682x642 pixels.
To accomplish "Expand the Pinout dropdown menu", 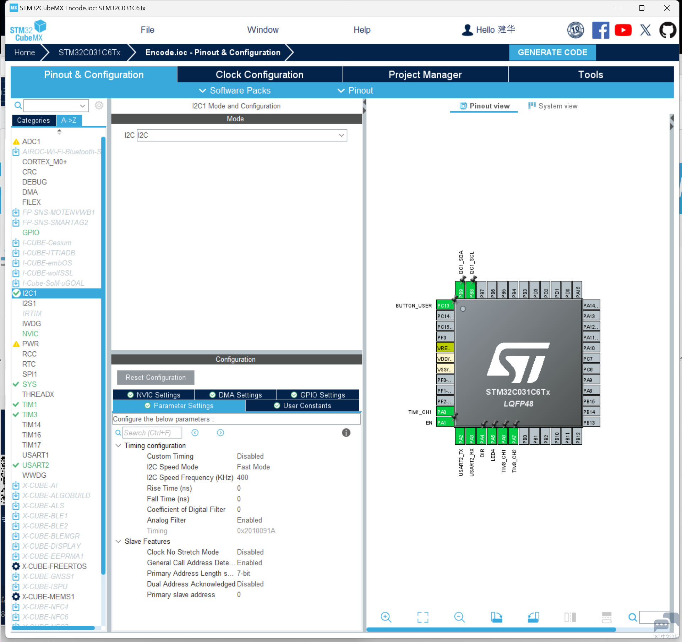I will (x=355, y=90).
